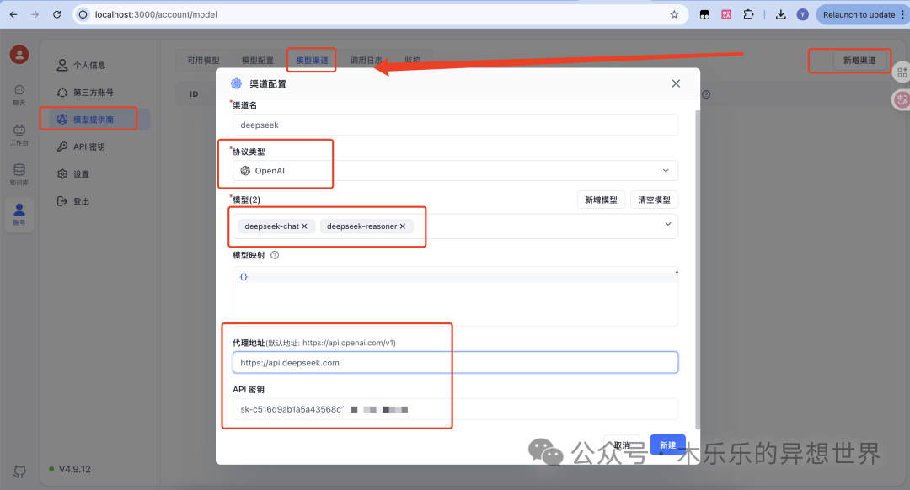Image resolution: width=910 pixels, height=490 pixels.
Task: Click the V4.9.12 version label
Action: click(75, 469)
